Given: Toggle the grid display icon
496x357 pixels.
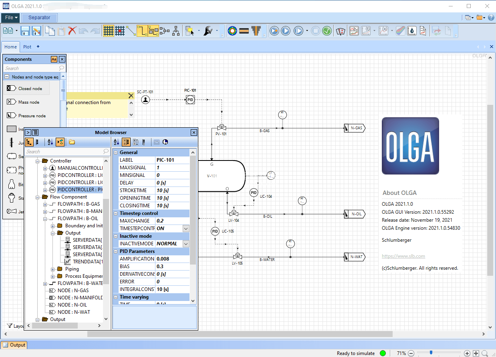Looking at the screenshot, I should (x=108, y=31).
